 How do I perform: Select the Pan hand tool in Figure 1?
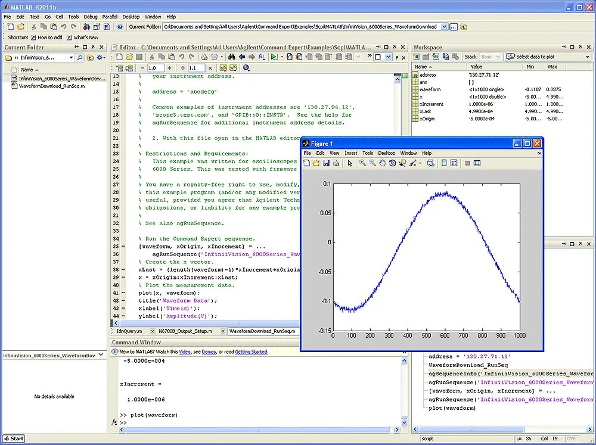pos(383,163)
